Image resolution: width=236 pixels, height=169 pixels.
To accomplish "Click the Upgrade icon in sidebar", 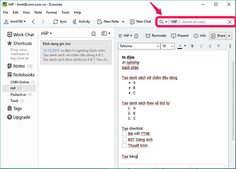I will point(9,117).
